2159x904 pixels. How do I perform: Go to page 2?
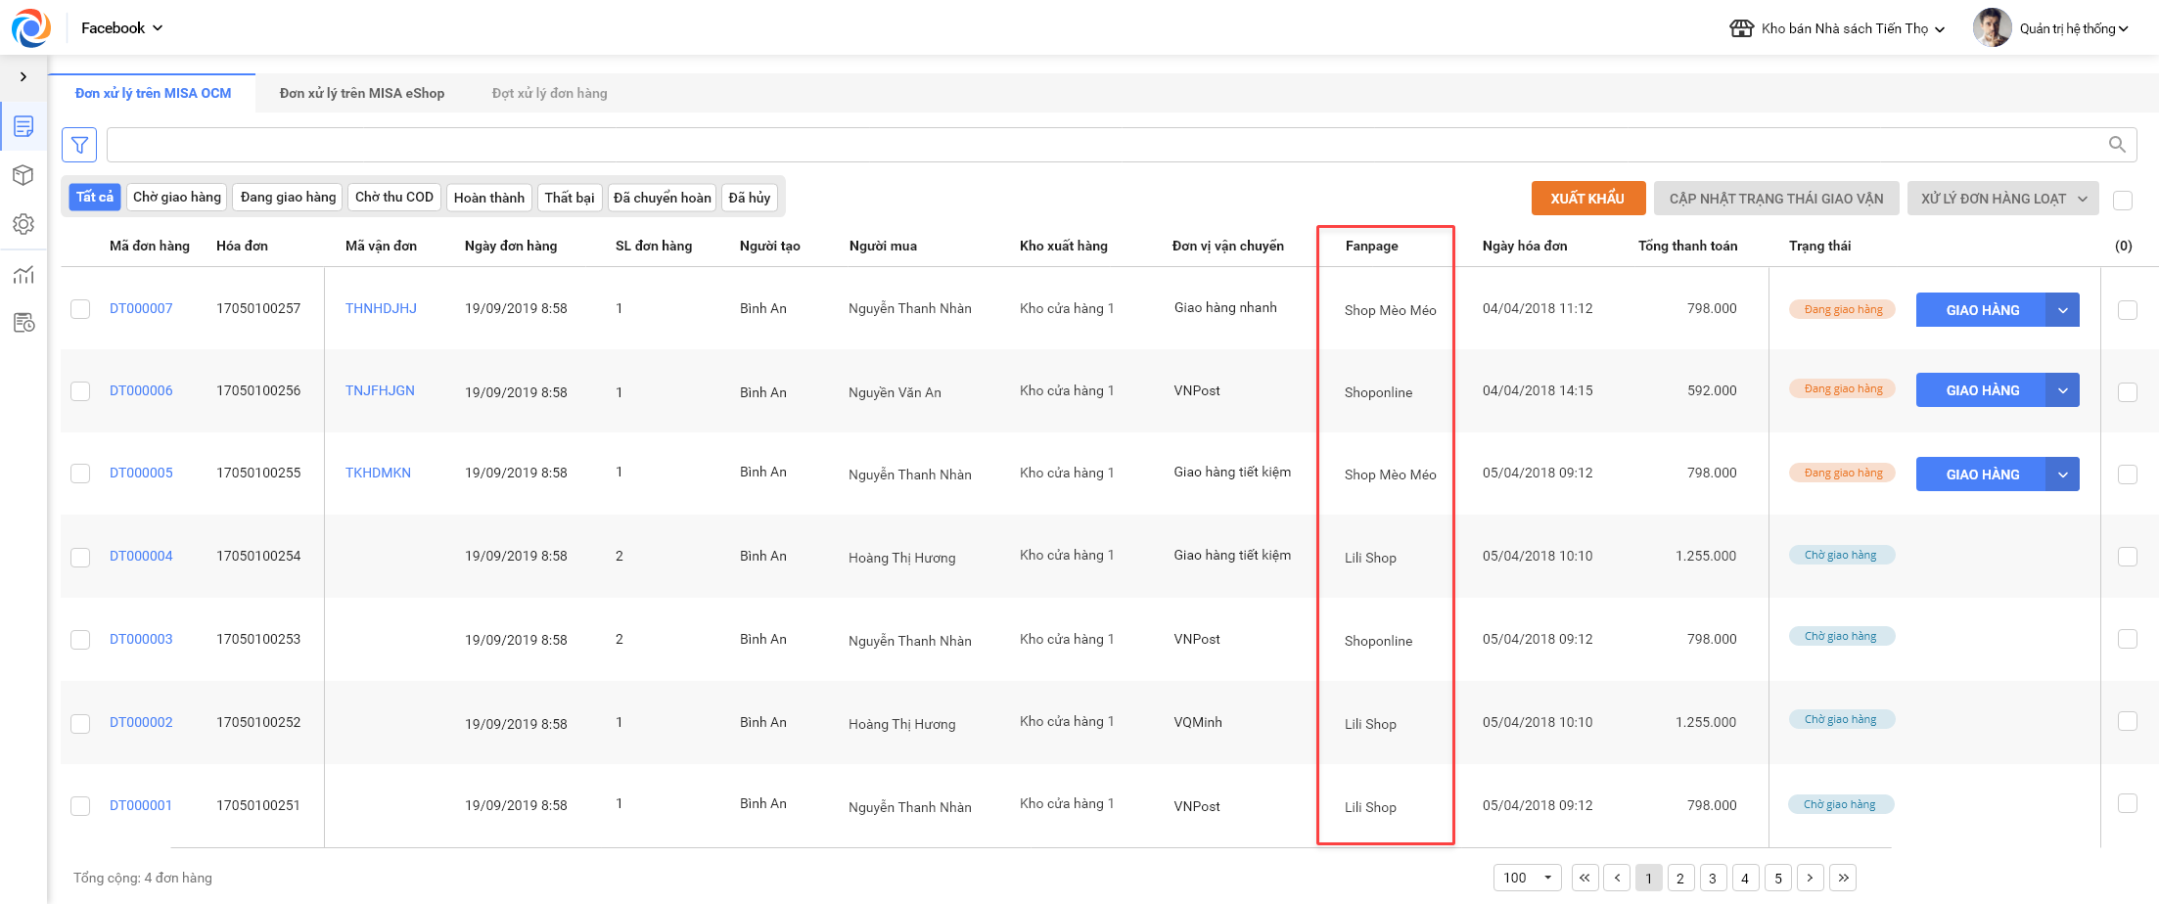(x=1680, y=878)
